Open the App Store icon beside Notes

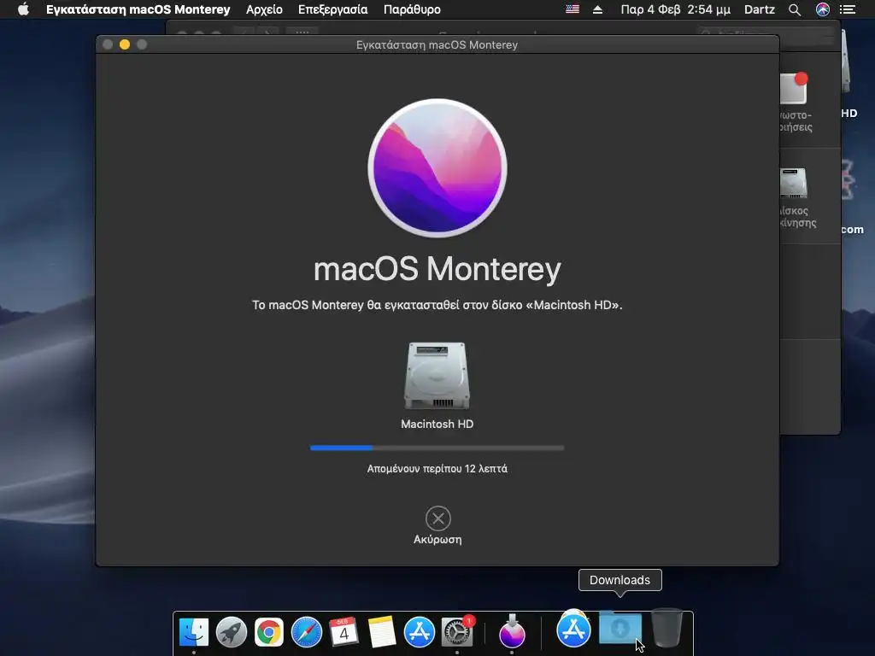click(419, 632)
